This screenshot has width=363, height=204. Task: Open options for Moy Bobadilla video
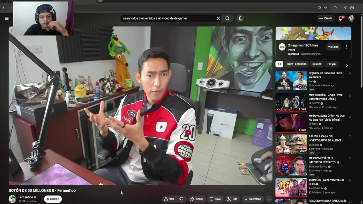(x=350, y=95)
